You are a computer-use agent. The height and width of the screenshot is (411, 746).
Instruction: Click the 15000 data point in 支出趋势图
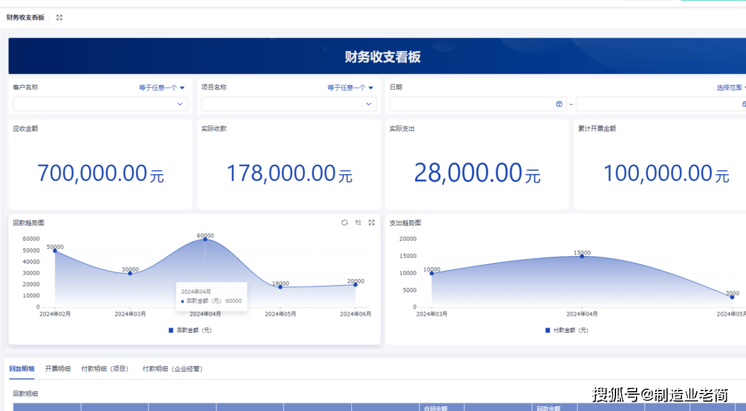(582, 256)
